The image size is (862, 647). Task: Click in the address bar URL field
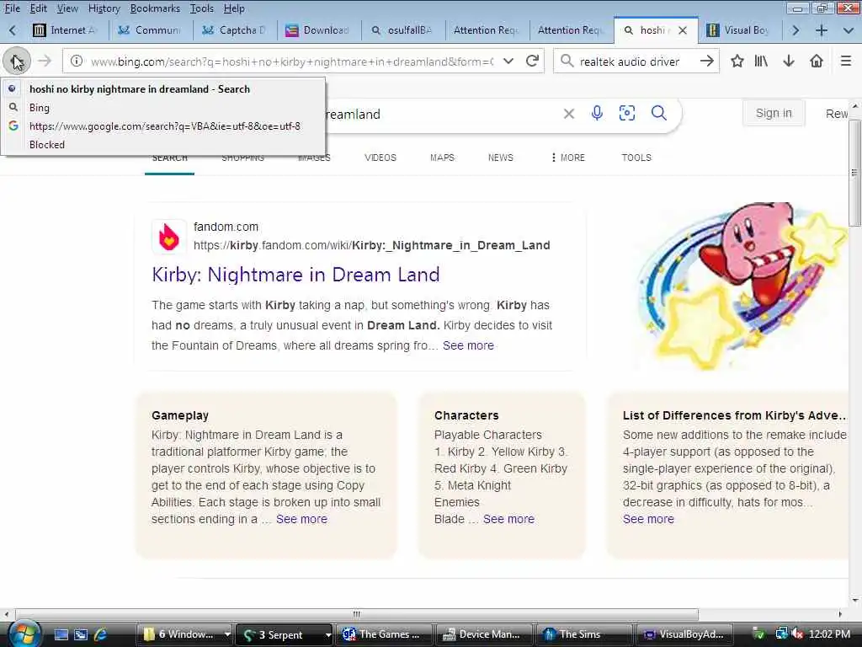[x=291, y=61]
